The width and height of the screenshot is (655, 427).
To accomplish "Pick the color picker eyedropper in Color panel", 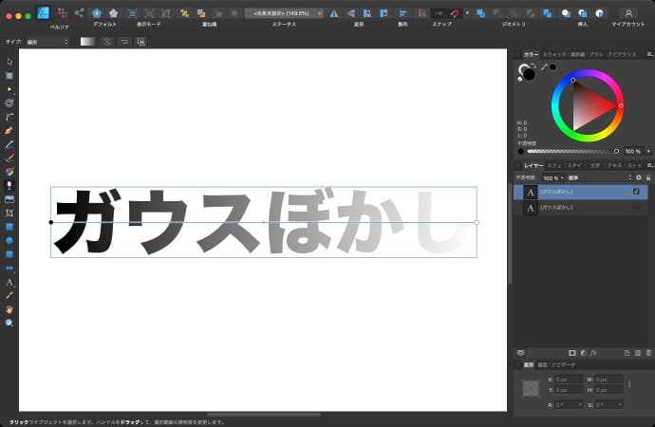I will [x=544, y=67].
